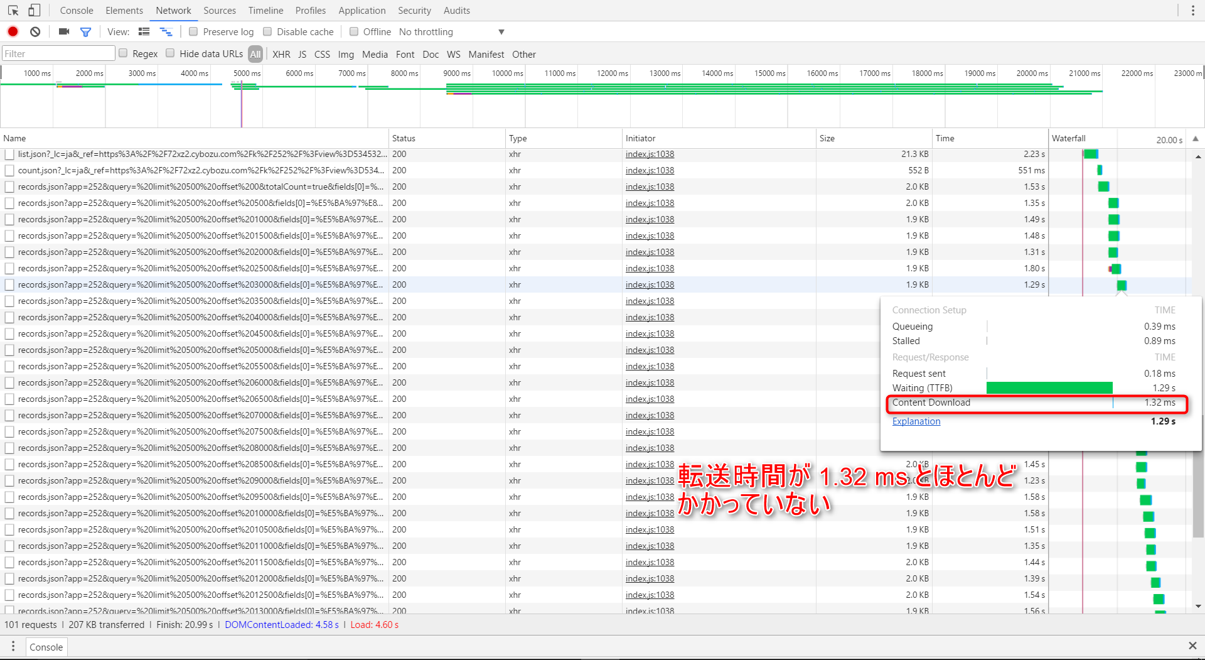Filter requests by Img
This screenshot has height=660, width=1205.
tap(346, 55)
